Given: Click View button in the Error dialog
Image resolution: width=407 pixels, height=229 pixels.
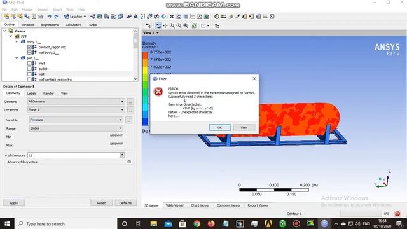Looking at the screenshot, I should pos(244,127).
